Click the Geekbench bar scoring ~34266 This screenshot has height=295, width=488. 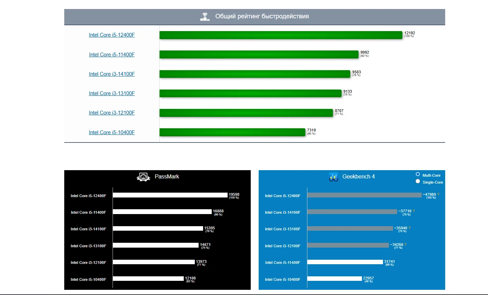[348, 245]
